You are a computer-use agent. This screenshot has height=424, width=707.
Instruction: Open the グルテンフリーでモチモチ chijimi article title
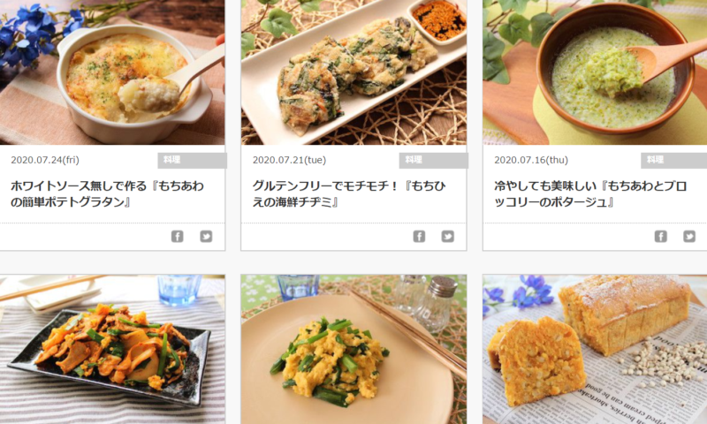coord(349,193)
